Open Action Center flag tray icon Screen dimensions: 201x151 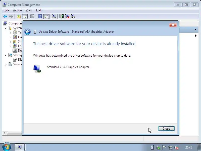(x=164, y=147)
